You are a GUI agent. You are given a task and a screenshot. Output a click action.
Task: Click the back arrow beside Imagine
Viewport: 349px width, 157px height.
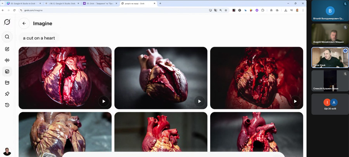tap(24, 23)
